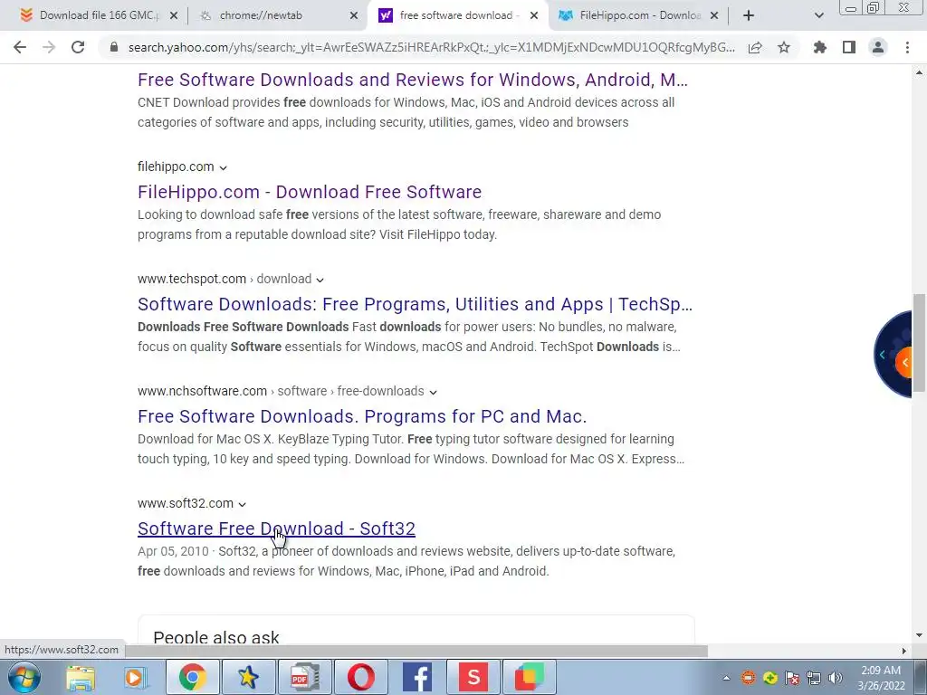Click the padlock site info icon
The image size is (927, 695).
point(114,47)
